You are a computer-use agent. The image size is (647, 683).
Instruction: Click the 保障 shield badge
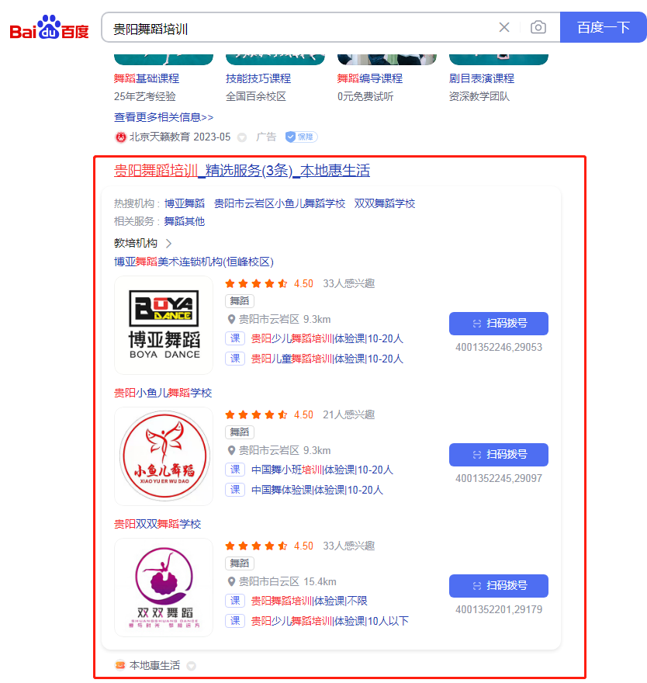point(301,137)
